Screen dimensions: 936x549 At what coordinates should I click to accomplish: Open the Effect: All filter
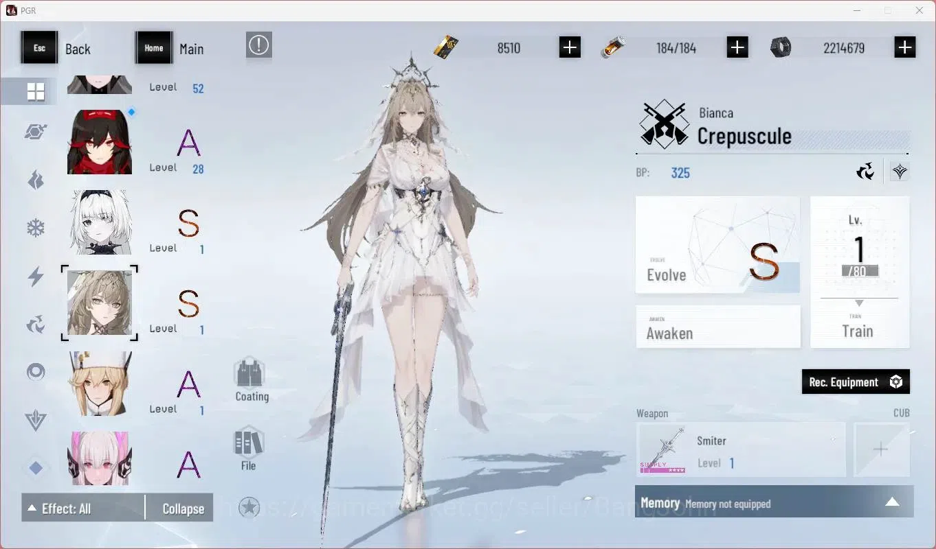83,509
